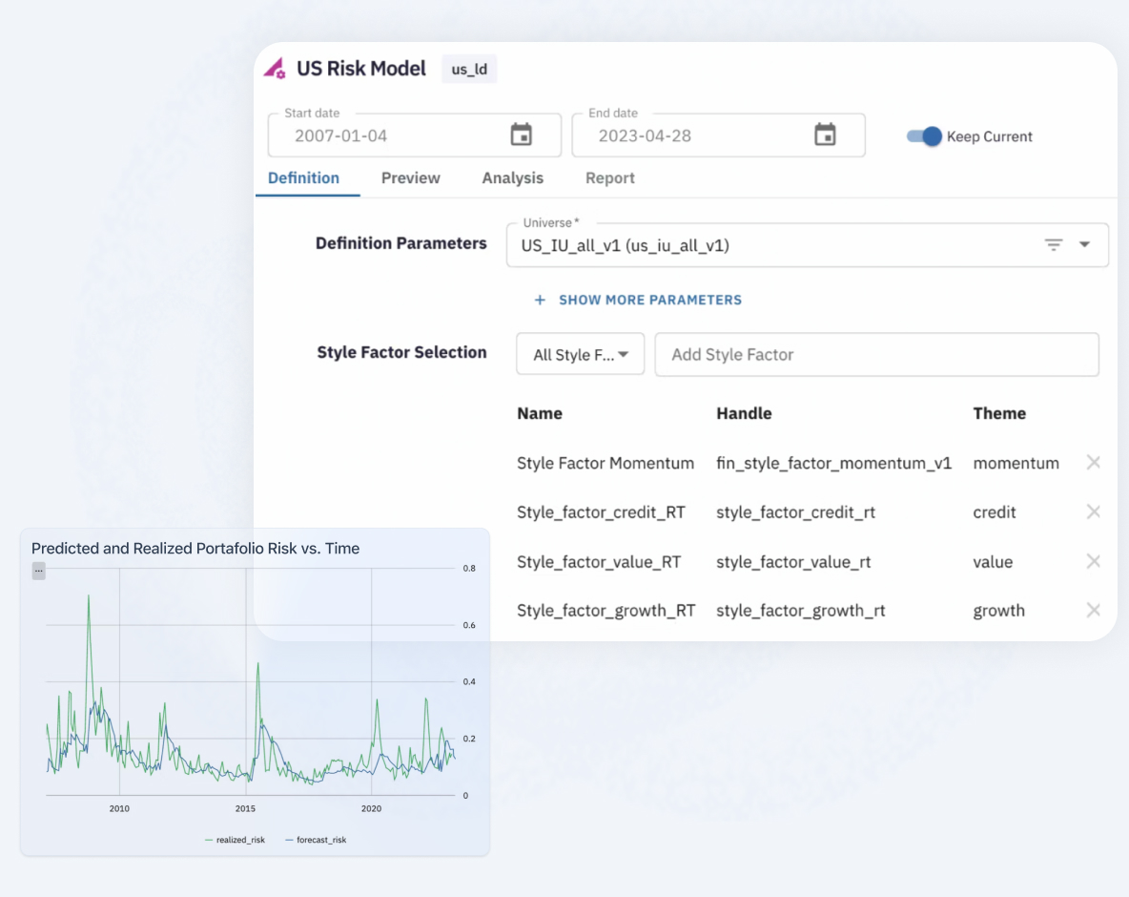Viewport: 1129px width, 897px height.
Task: Click the Definition Parameters label
Action: point(401,243)
